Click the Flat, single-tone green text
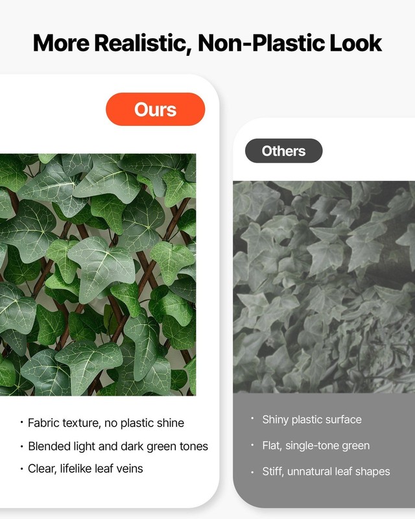 [316, 446]
